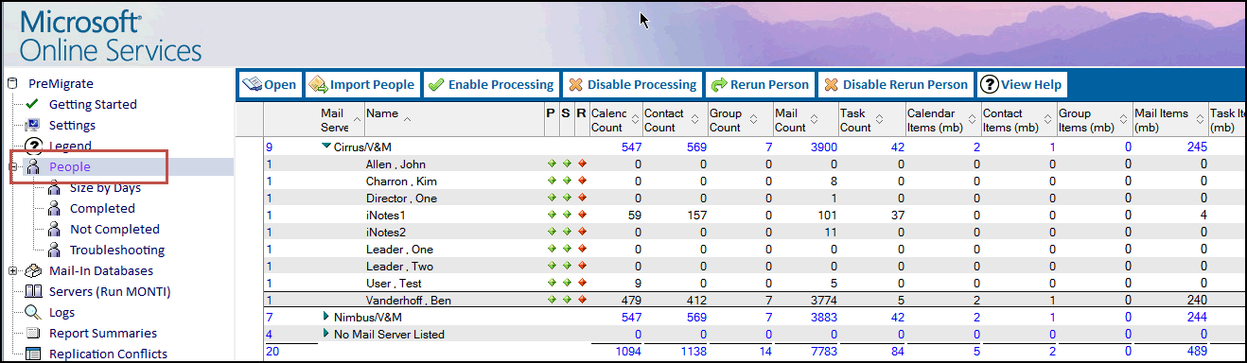
Task: Open the Troubleshooting view
Action: tap(117, 250)
